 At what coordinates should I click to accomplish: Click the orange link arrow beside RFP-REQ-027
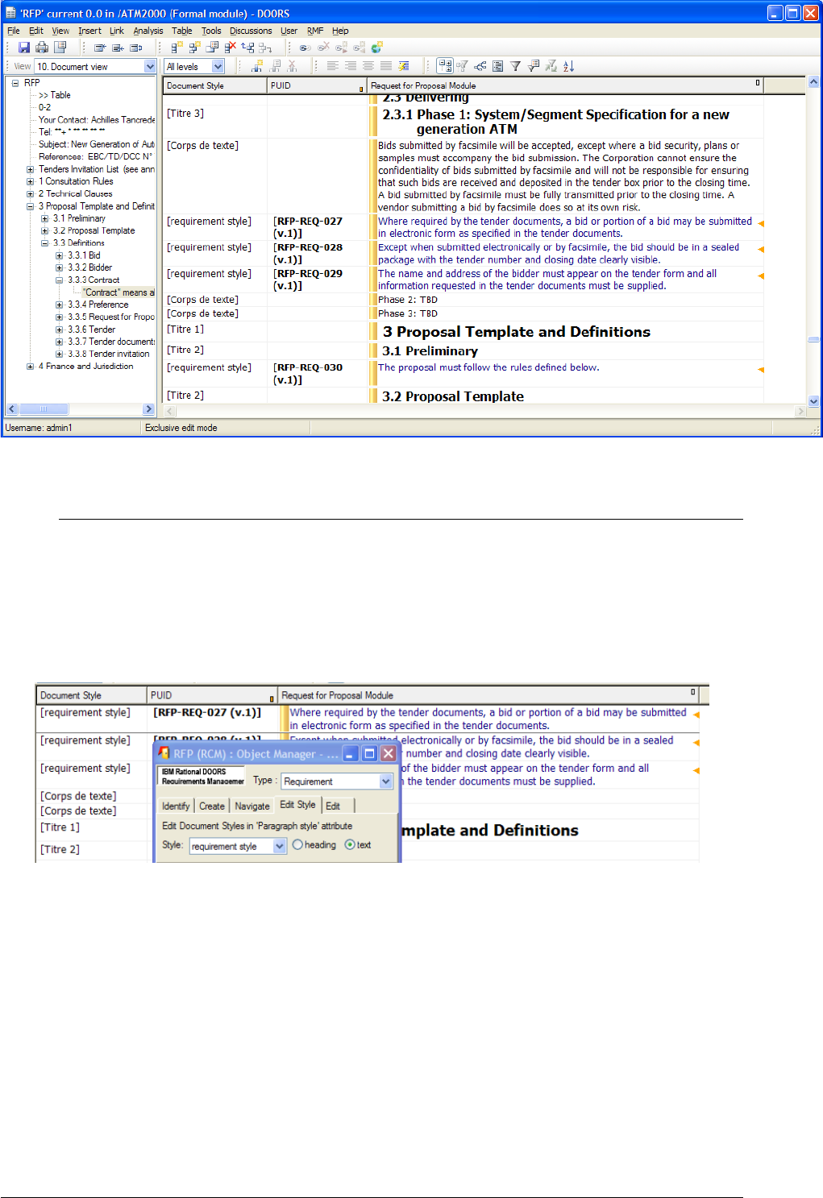tap(760, 223)
